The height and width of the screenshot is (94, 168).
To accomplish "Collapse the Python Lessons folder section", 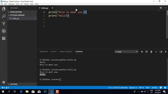I will [x=22, y=15].
